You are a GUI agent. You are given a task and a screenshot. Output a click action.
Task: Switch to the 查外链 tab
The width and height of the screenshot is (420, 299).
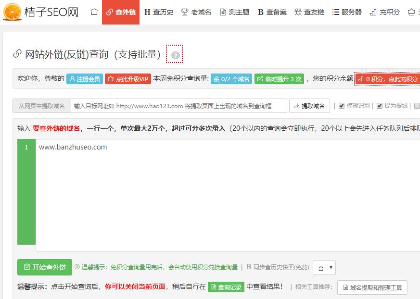point(122,12)
